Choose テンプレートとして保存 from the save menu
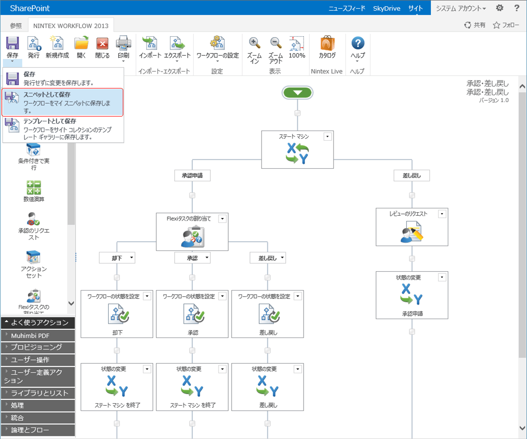 click(63, 129)
